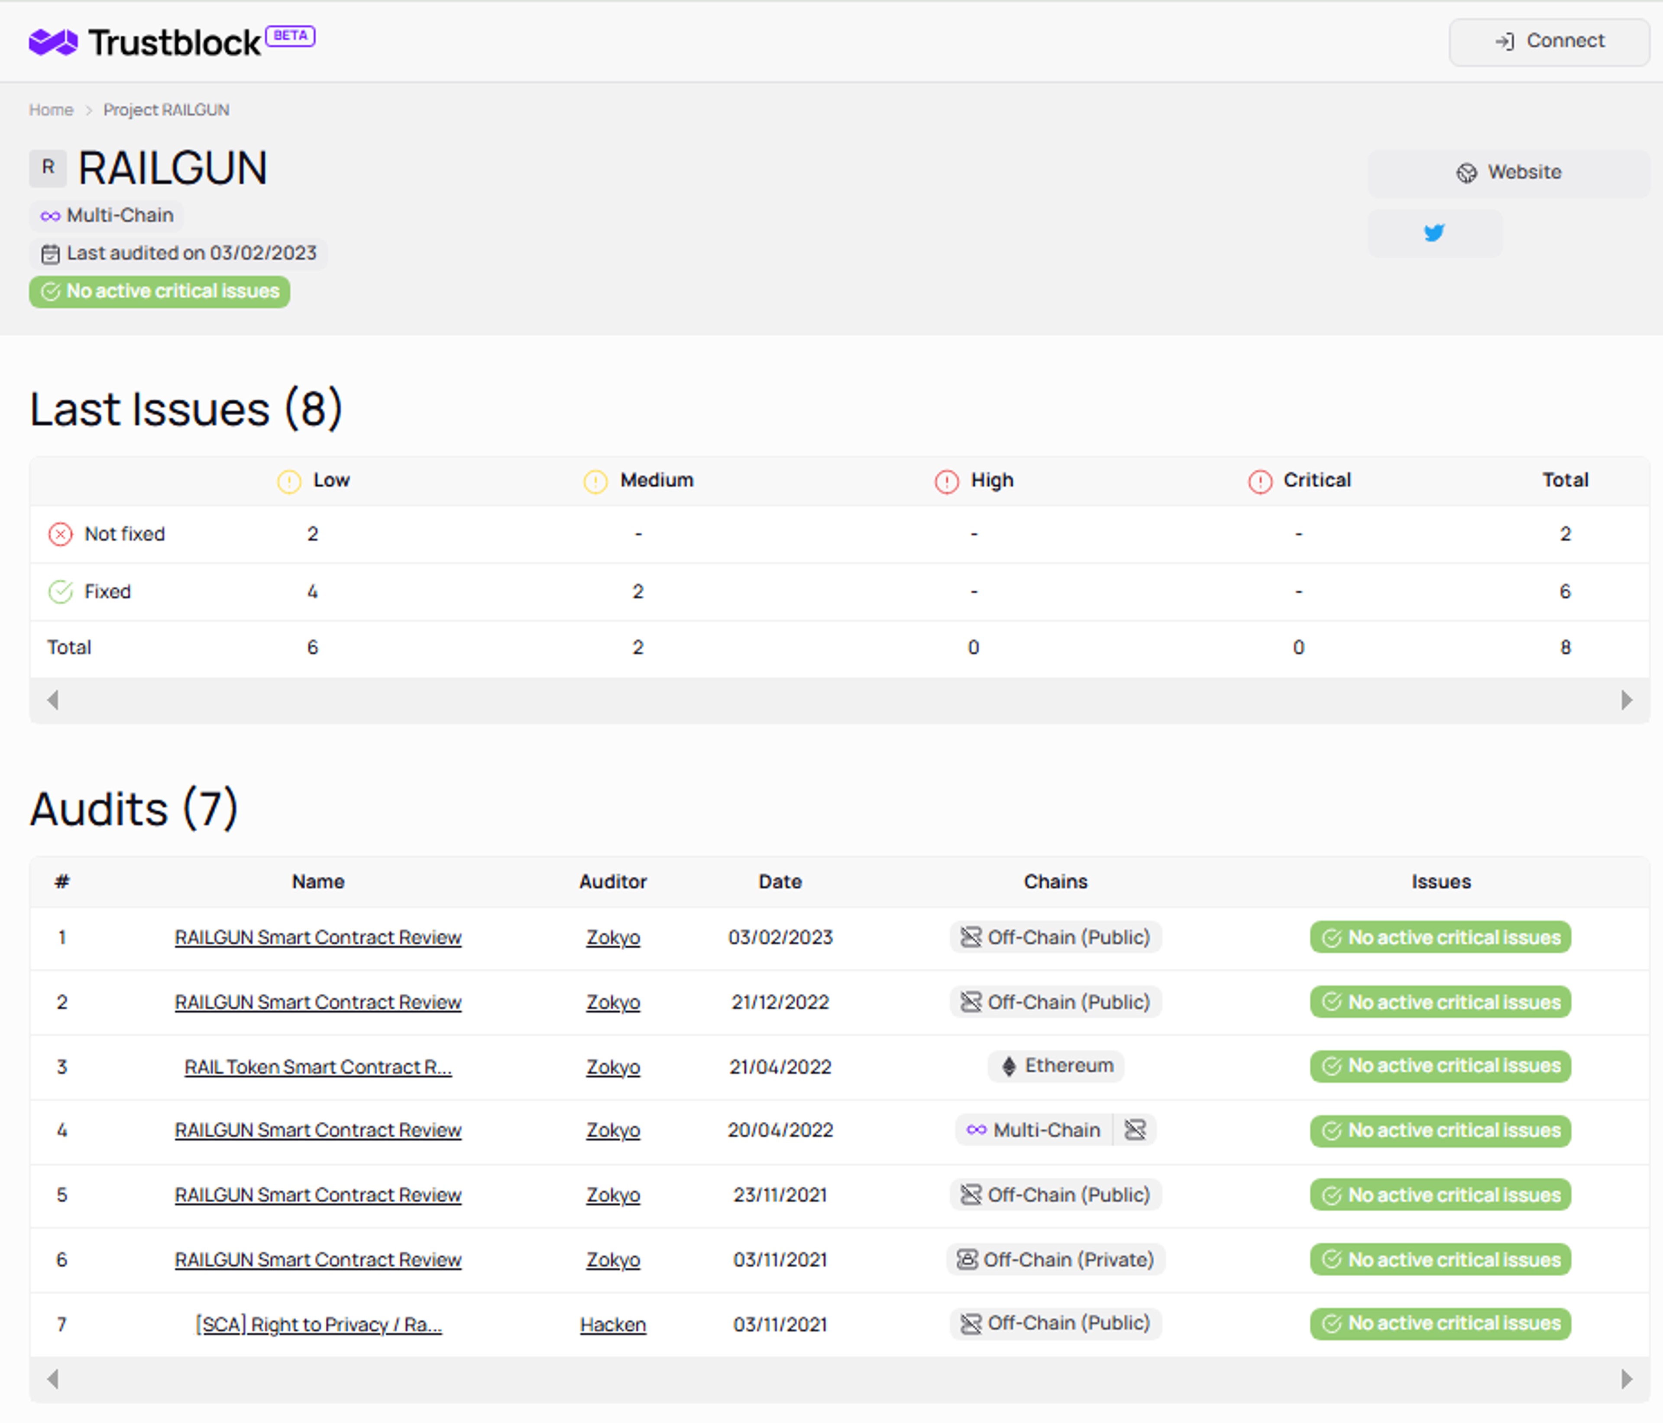Click the Name column header in audits
1663x1423 pixels.
pos(318,881)
